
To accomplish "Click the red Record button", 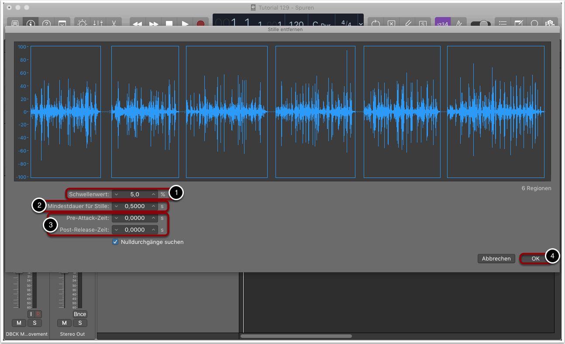I will (x=200, y=24).
